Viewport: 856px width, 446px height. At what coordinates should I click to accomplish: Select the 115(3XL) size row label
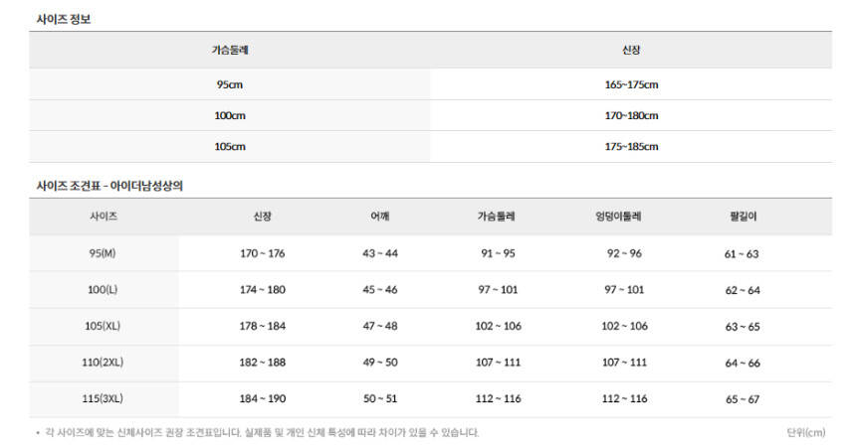tap(104, 398)
